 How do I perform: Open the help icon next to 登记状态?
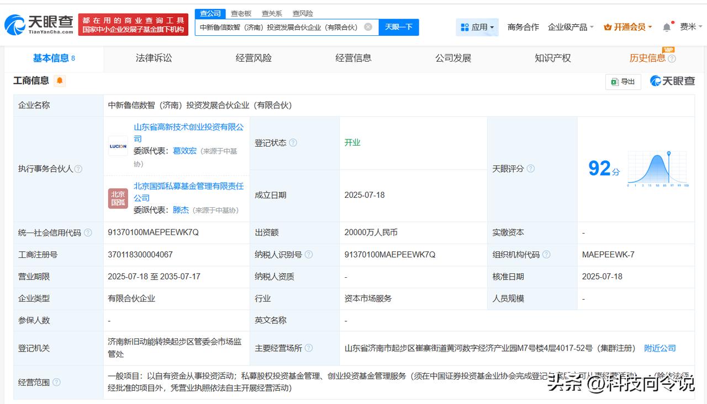293,143
